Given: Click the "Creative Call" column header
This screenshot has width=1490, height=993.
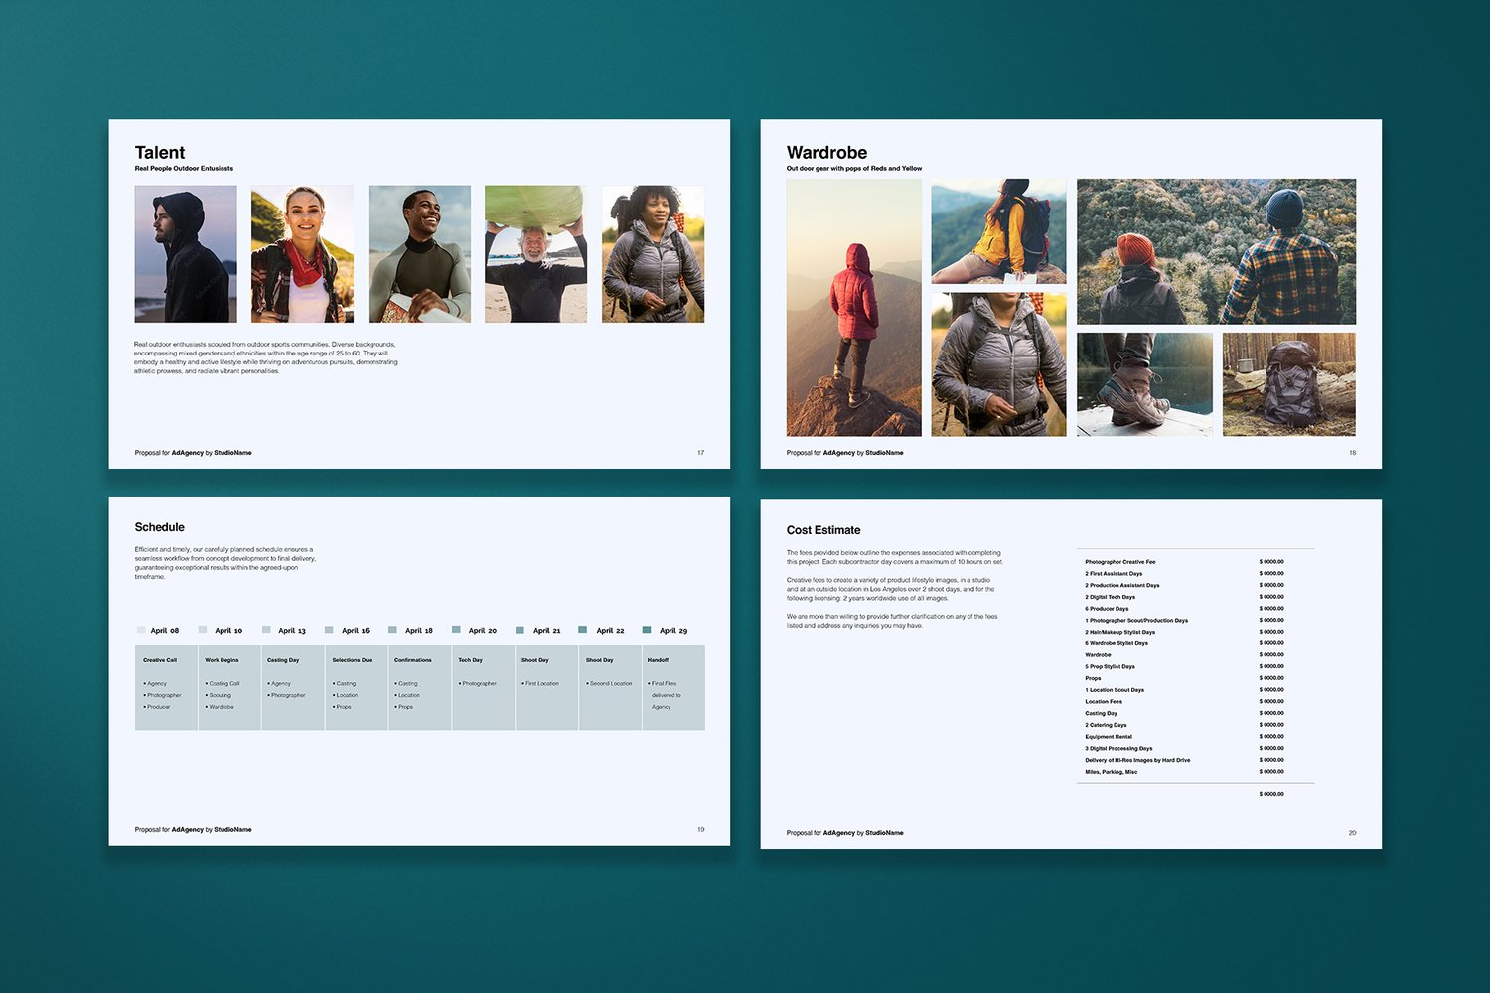Looking at the screenshot, I should click(x=160, y=660).
